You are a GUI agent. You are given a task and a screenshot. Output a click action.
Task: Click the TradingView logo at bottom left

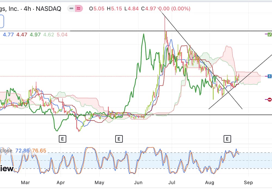(7, 169)
